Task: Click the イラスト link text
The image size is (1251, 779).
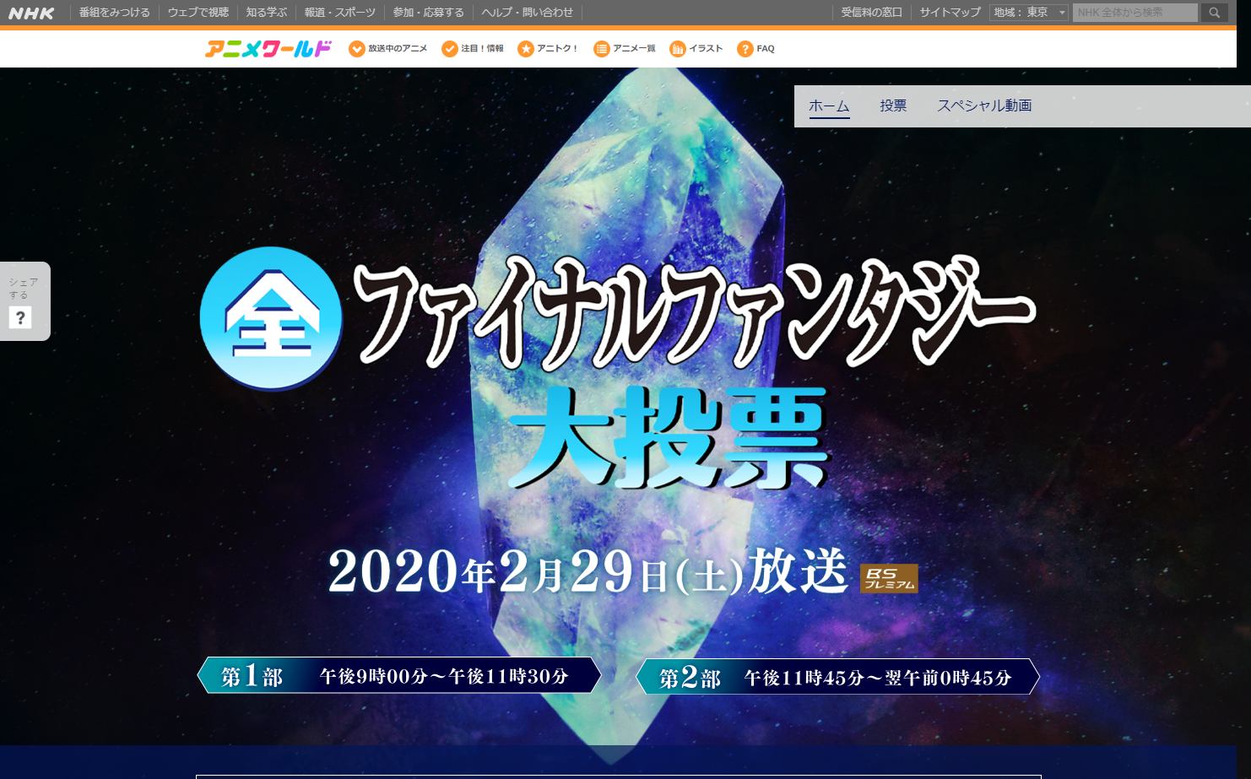Action: [706, 49]
